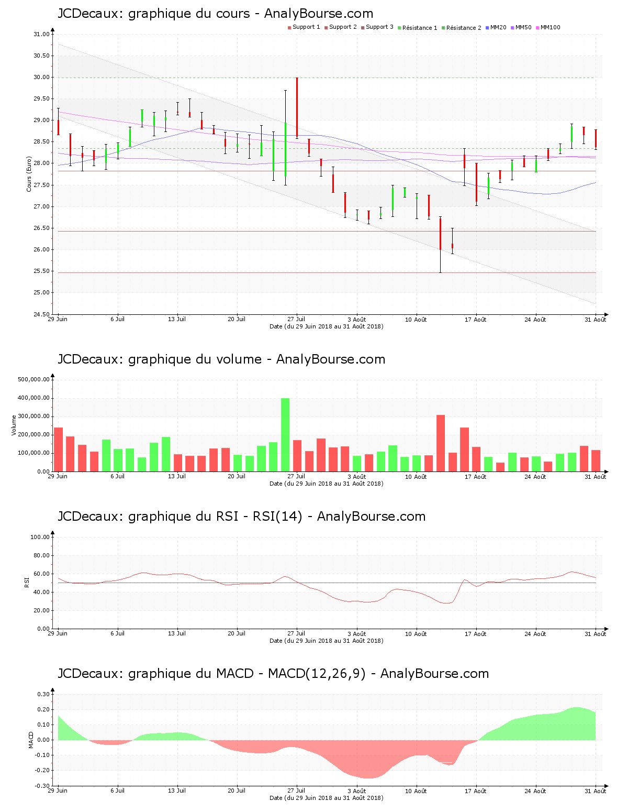
Task: Click the MACD(12,26,9) chart title
Action: point(273,674)
